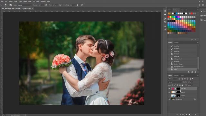Screen dimensions: 206x116
Task: Close the IMG document tab
Action: coord(32,9)
